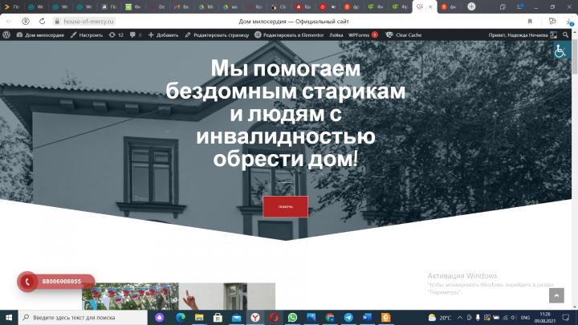Open Привет, Надежда Нечаева account menu
The image size is (578, 325).
click(523, 35)
